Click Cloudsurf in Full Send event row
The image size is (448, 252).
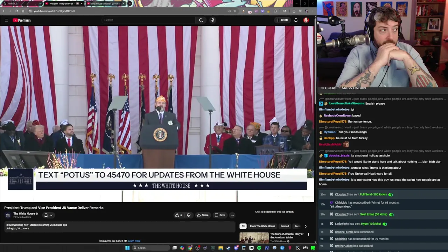pyautogui.click(x=341, y=195)
